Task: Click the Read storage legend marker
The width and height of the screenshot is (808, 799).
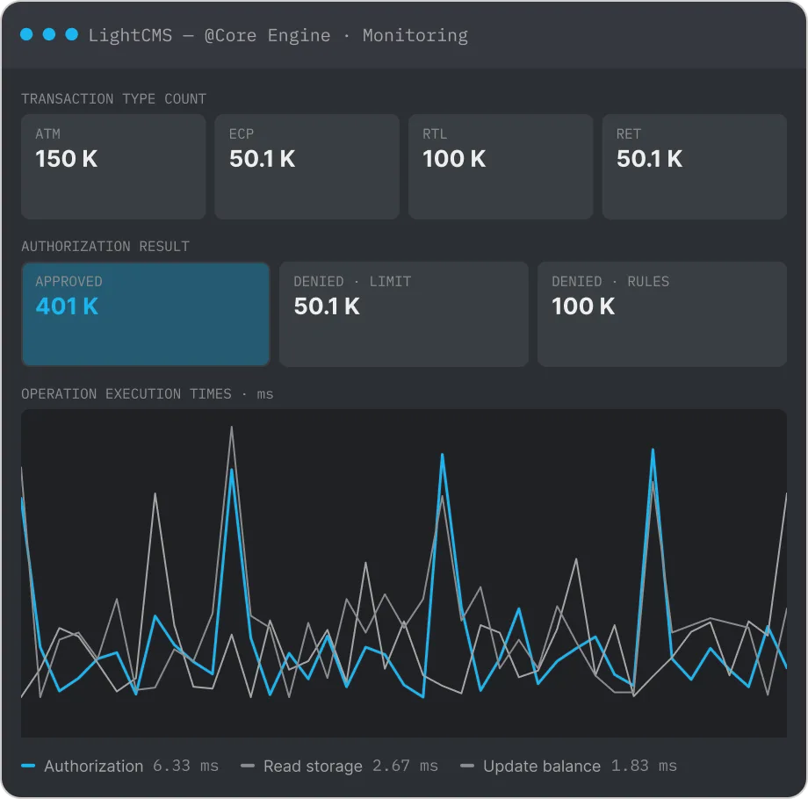Action: [248, 766]
